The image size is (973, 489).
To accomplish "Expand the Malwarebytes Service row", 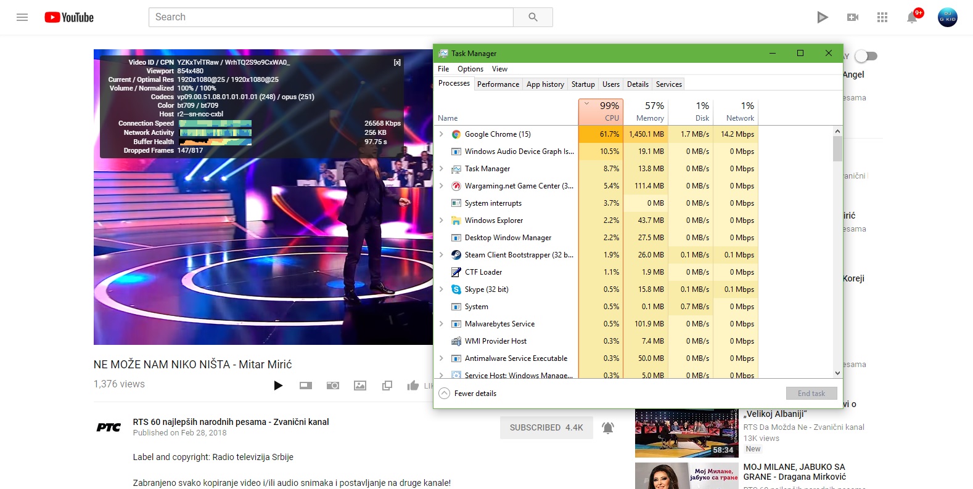I will pyautogui.click(x=441, y=324).
